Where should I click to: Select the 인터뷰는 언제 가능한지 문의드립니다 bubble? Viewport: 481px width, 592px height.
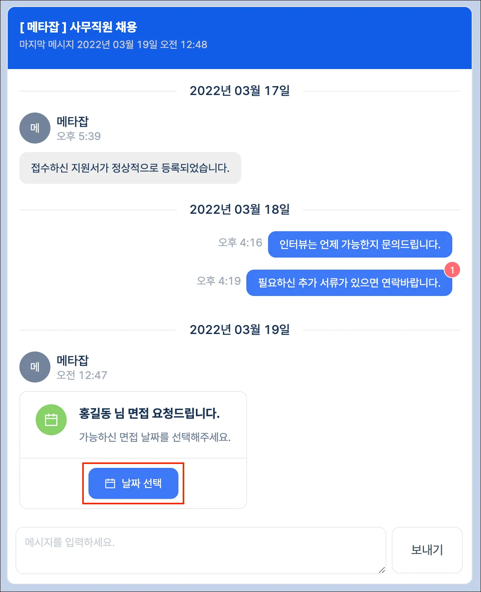360,244
